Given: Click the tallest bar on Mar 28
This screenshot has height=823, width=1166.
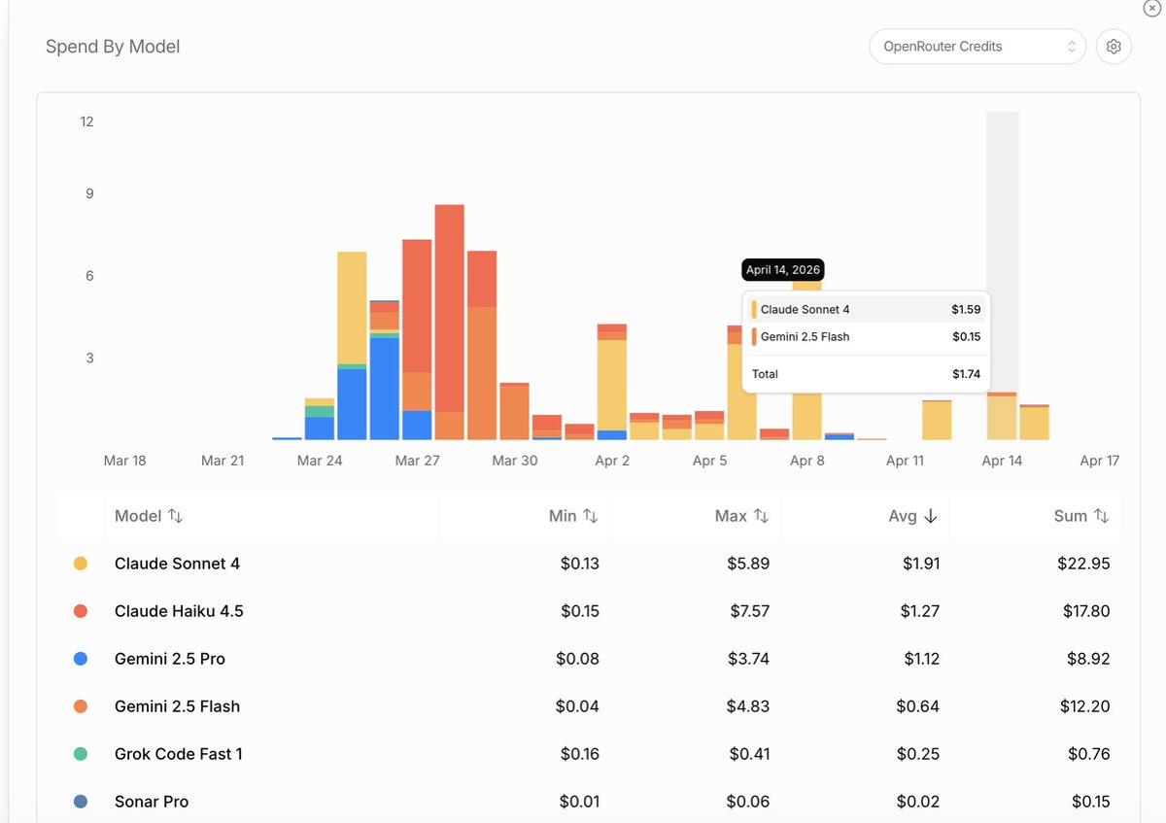Looking at the screenshot, I should pyautogui.click(x=449, y=311).
